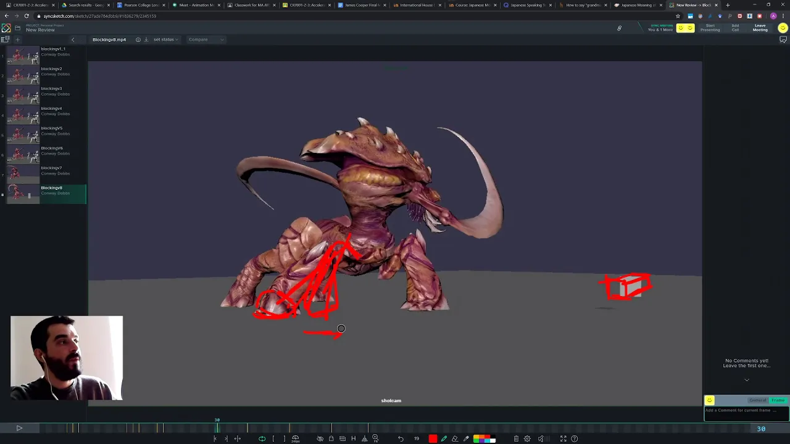Pick a color from the multi-color palette
Viewport: 790px width, 444px height.
click(484, 438)
